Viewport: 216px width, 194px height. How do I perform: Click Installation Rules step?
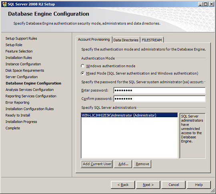[18, 58]
